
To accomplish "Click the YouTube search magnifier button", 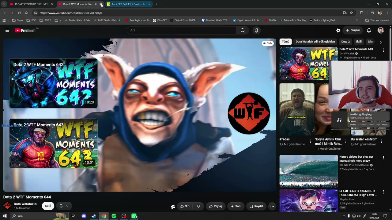I will (243, 30).
